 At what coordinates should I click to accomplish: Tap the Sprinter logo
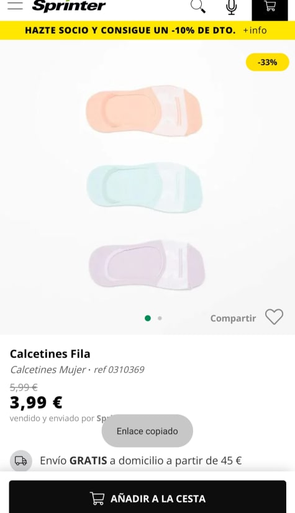(69, 6)
